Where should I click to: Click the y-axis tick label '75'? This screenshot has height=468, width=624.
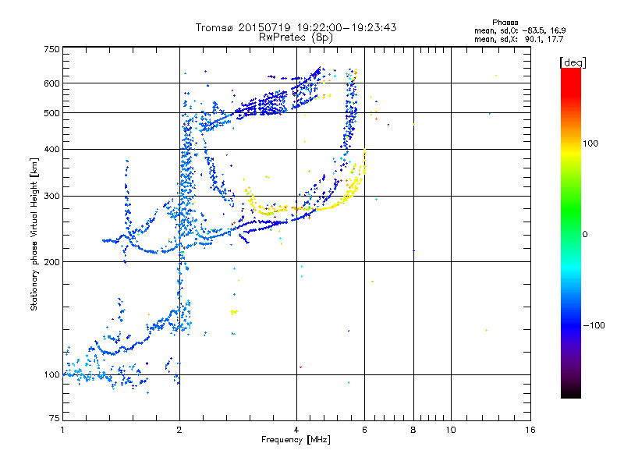(x=55, y=418)
